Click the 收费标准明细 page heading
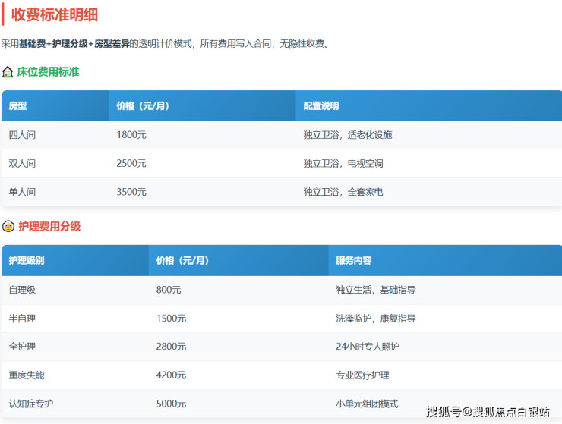This screenshot has height=424, width=562. pyautogui.click(x=54, y=14)
